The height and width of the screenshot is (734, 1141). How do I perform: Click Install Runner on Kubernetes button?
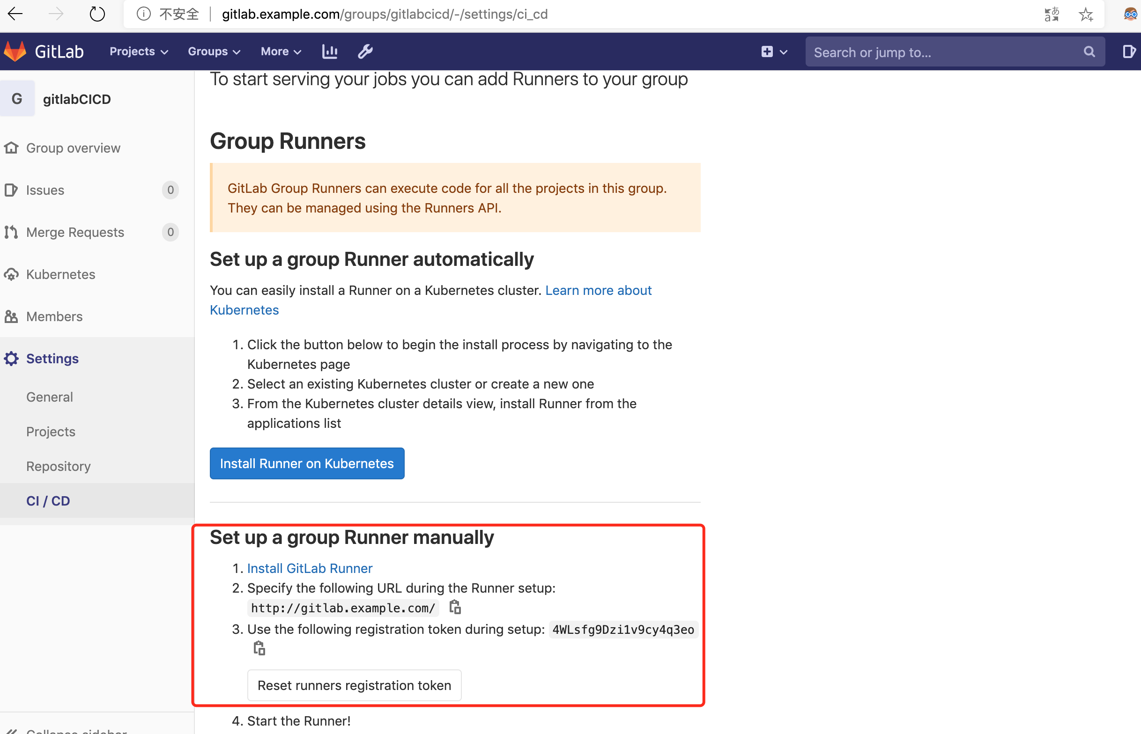(307, 463)
